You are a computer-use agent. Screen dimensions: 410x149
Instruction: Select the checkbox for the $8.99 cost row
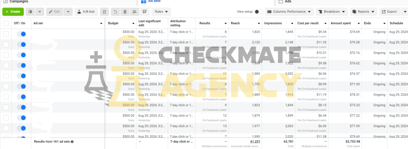pyautogui.click(x=6, y=87)
